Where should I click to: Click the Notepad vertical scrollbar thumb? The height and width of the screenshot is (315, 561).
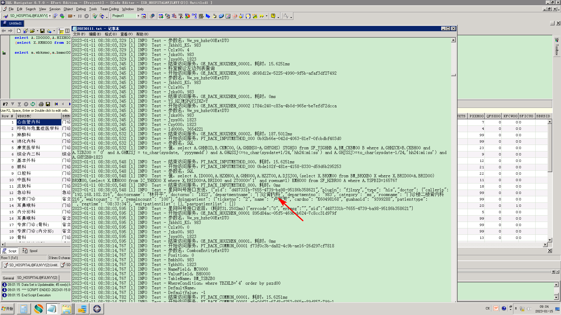(x=453, y=75)
